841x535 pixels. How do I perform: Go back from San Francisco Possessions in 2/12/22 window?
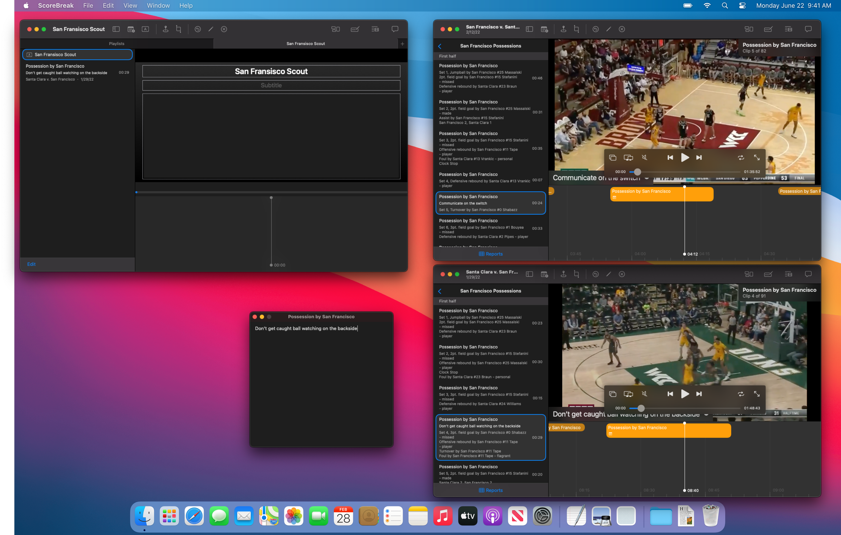coord(440,46)
